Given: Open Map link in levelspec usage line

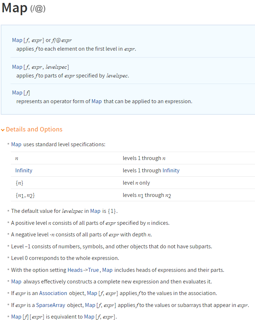Looking at the screenshot, I should click(x=17, y=67).
